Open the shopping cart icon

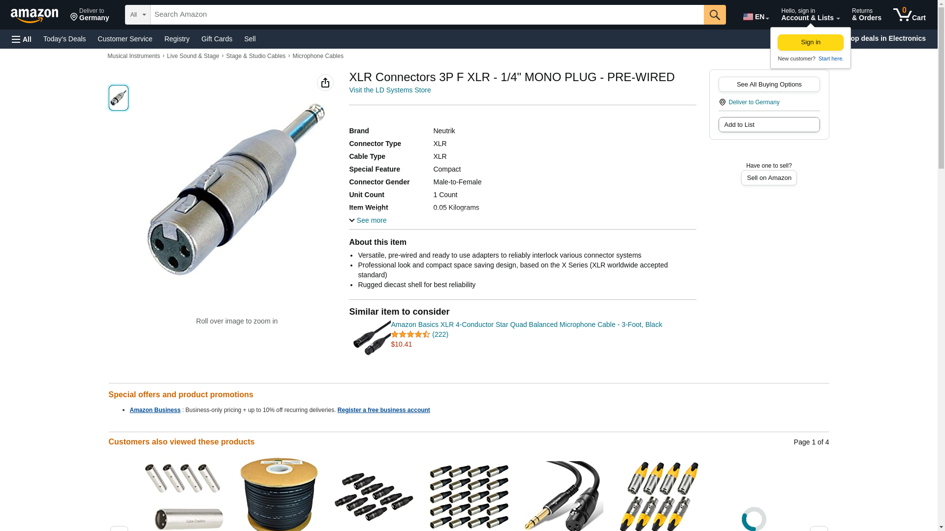[910, 15]
